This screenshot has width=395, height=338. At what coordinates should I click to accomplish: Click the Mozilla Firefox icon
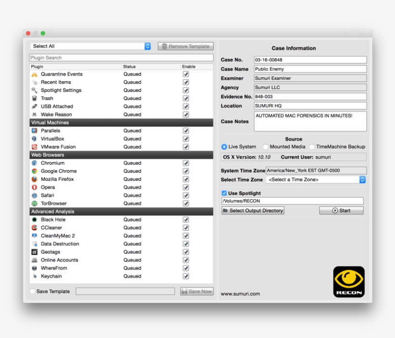(x=35, y=179)
